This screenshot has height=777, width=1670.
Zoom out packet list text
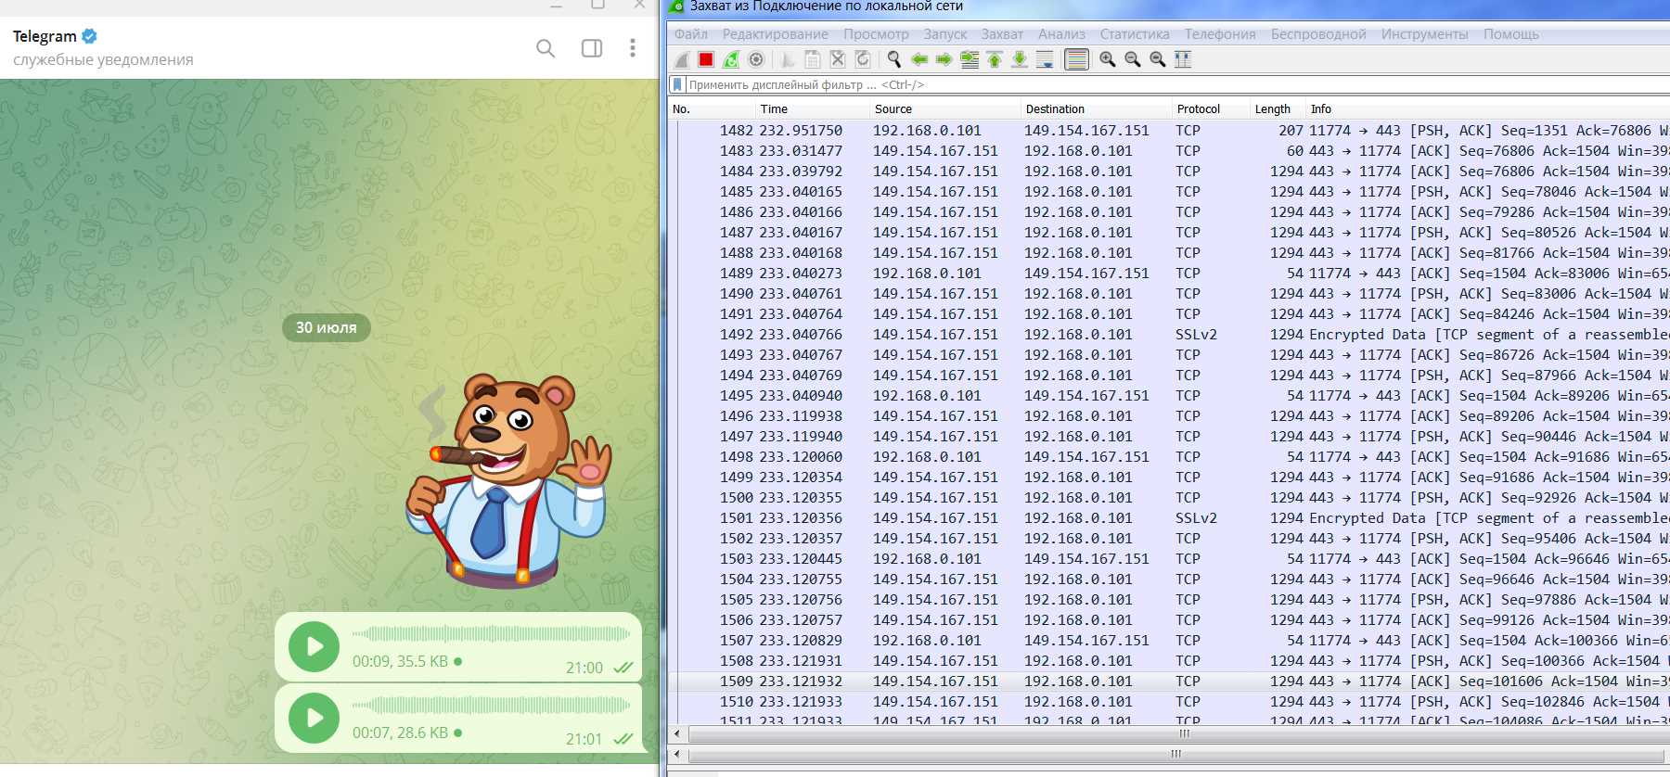pos(1133,59)
